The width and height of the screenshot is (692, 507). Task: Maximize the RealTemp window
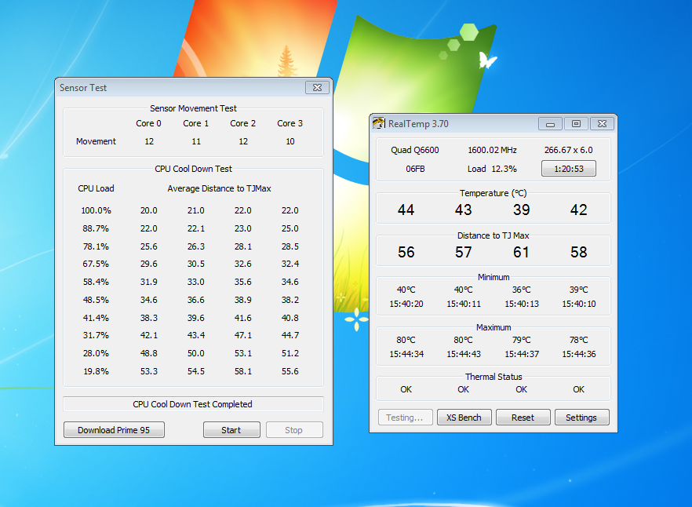[x=576, y=124]
